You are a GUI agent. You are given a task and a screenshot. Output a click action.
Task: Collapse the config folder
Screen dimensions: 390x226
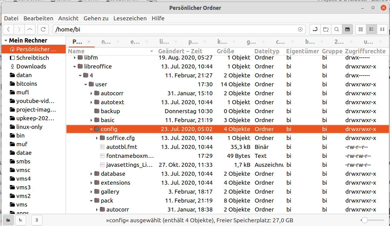tap(91, 129)
